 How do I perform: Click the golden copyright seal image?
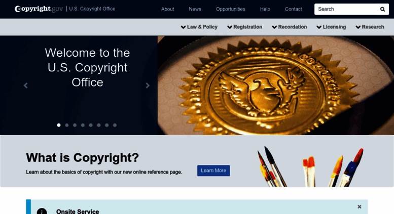[x=276, y=85]
